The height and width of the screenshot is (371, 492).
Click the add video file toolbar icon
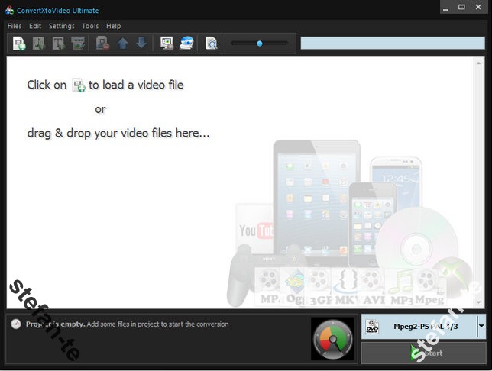point(19,44)
